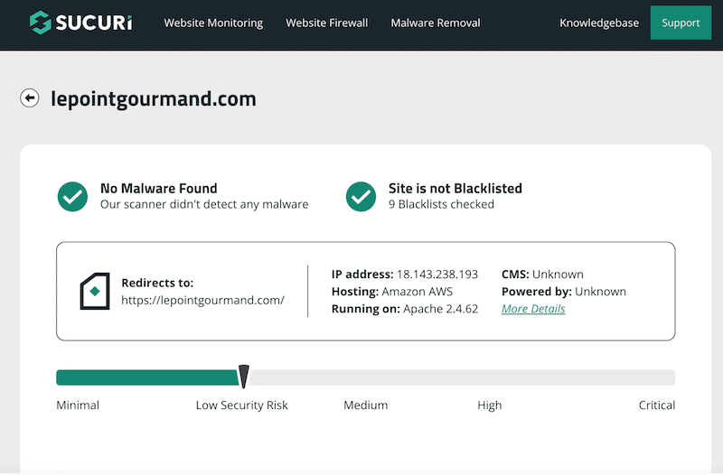Click the Site is not Blacklisted checkmark icon
Image resolution: width=723 pixels, height=475 pixels.
(361, 197)
